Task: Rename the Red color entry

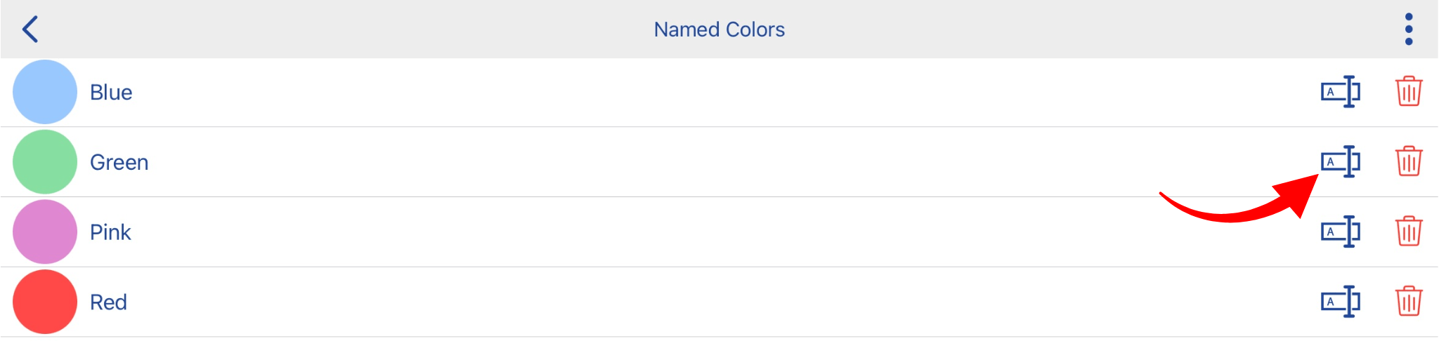Action: [x=1341, y=302]
